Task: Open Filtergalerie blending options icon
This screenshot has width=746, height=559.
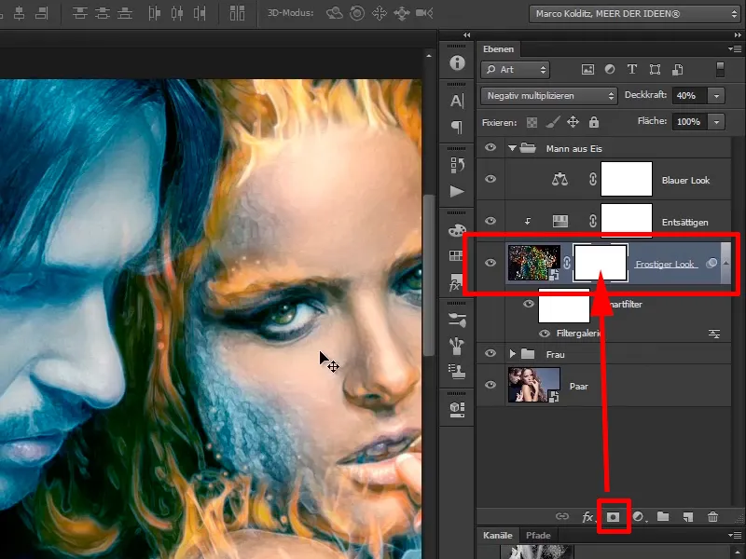Action: tap(714, 334)
